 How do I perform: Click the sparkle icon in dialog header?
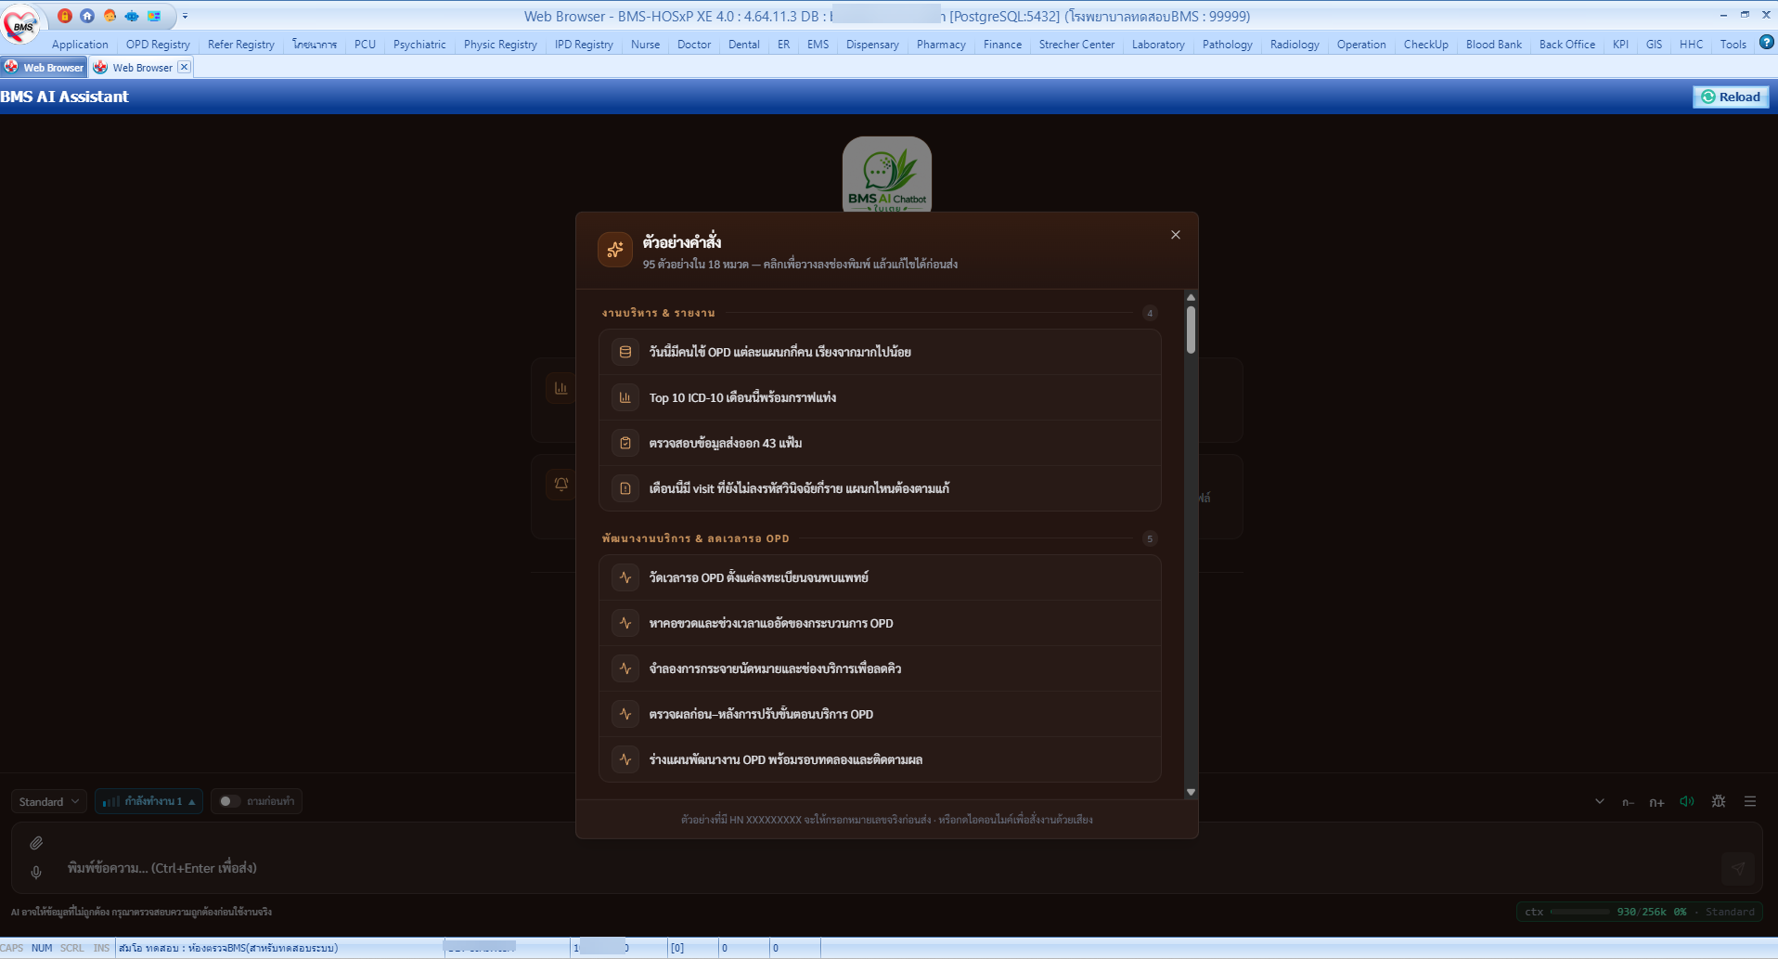(x=615, y=249)
